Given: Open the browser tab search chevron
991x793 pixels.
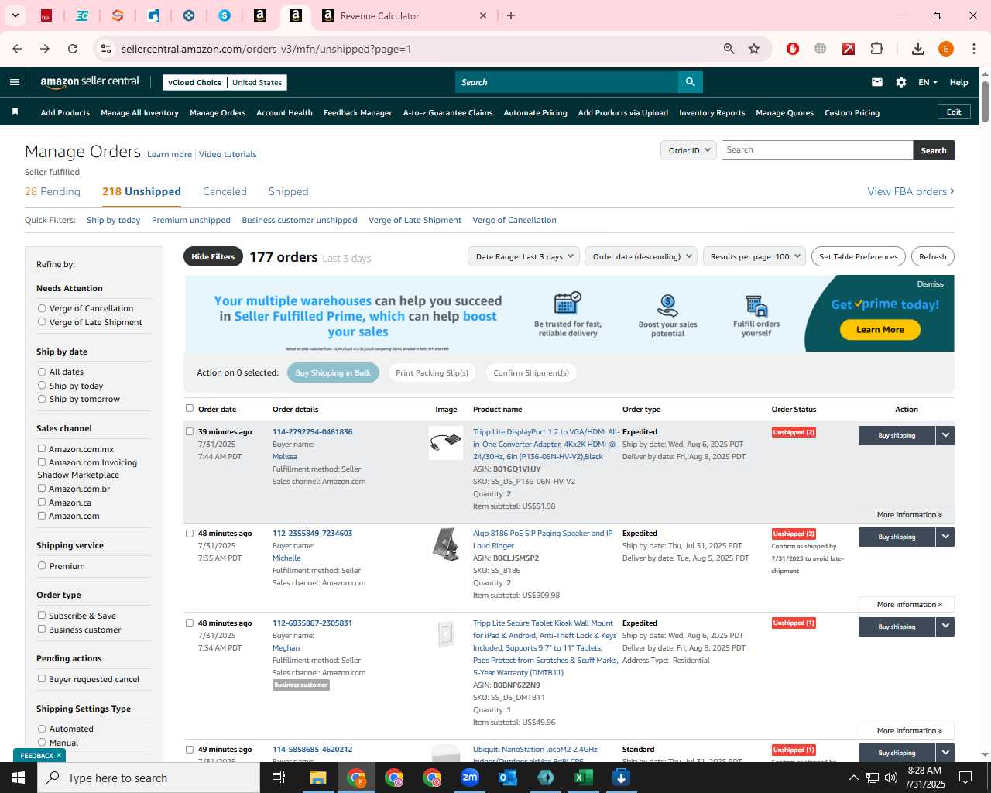Looking at the screenshot, I should 15,15.
